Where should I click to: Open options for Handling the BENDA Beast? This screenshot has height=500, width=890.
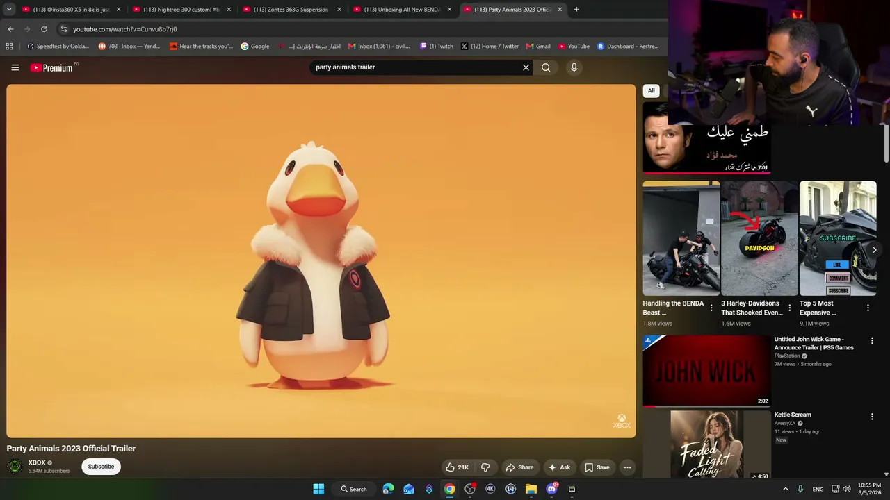point(711,308)
